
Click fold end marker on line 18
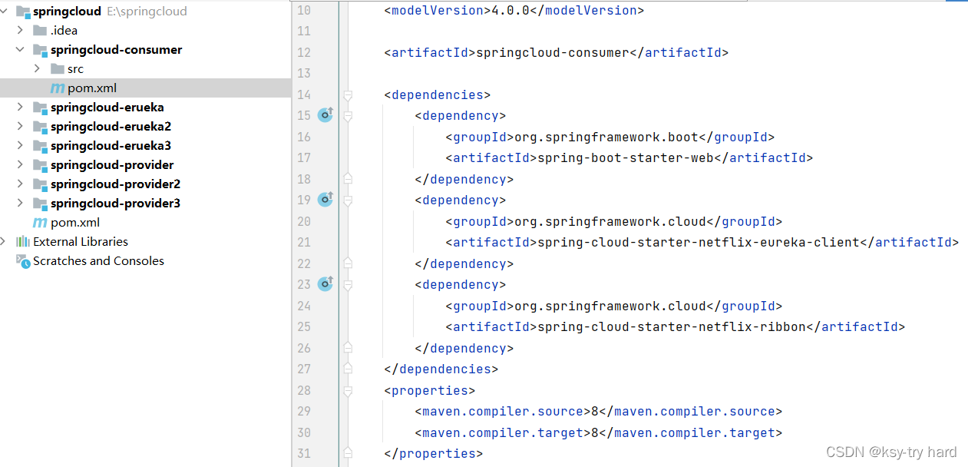[348, 179]
